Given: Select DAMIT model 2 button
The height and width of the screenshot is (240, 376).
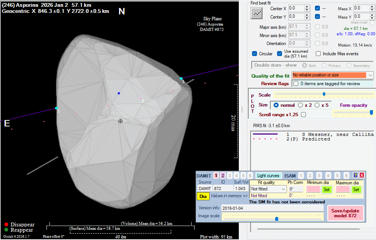Looking at the screenshot, I should 223,176.
